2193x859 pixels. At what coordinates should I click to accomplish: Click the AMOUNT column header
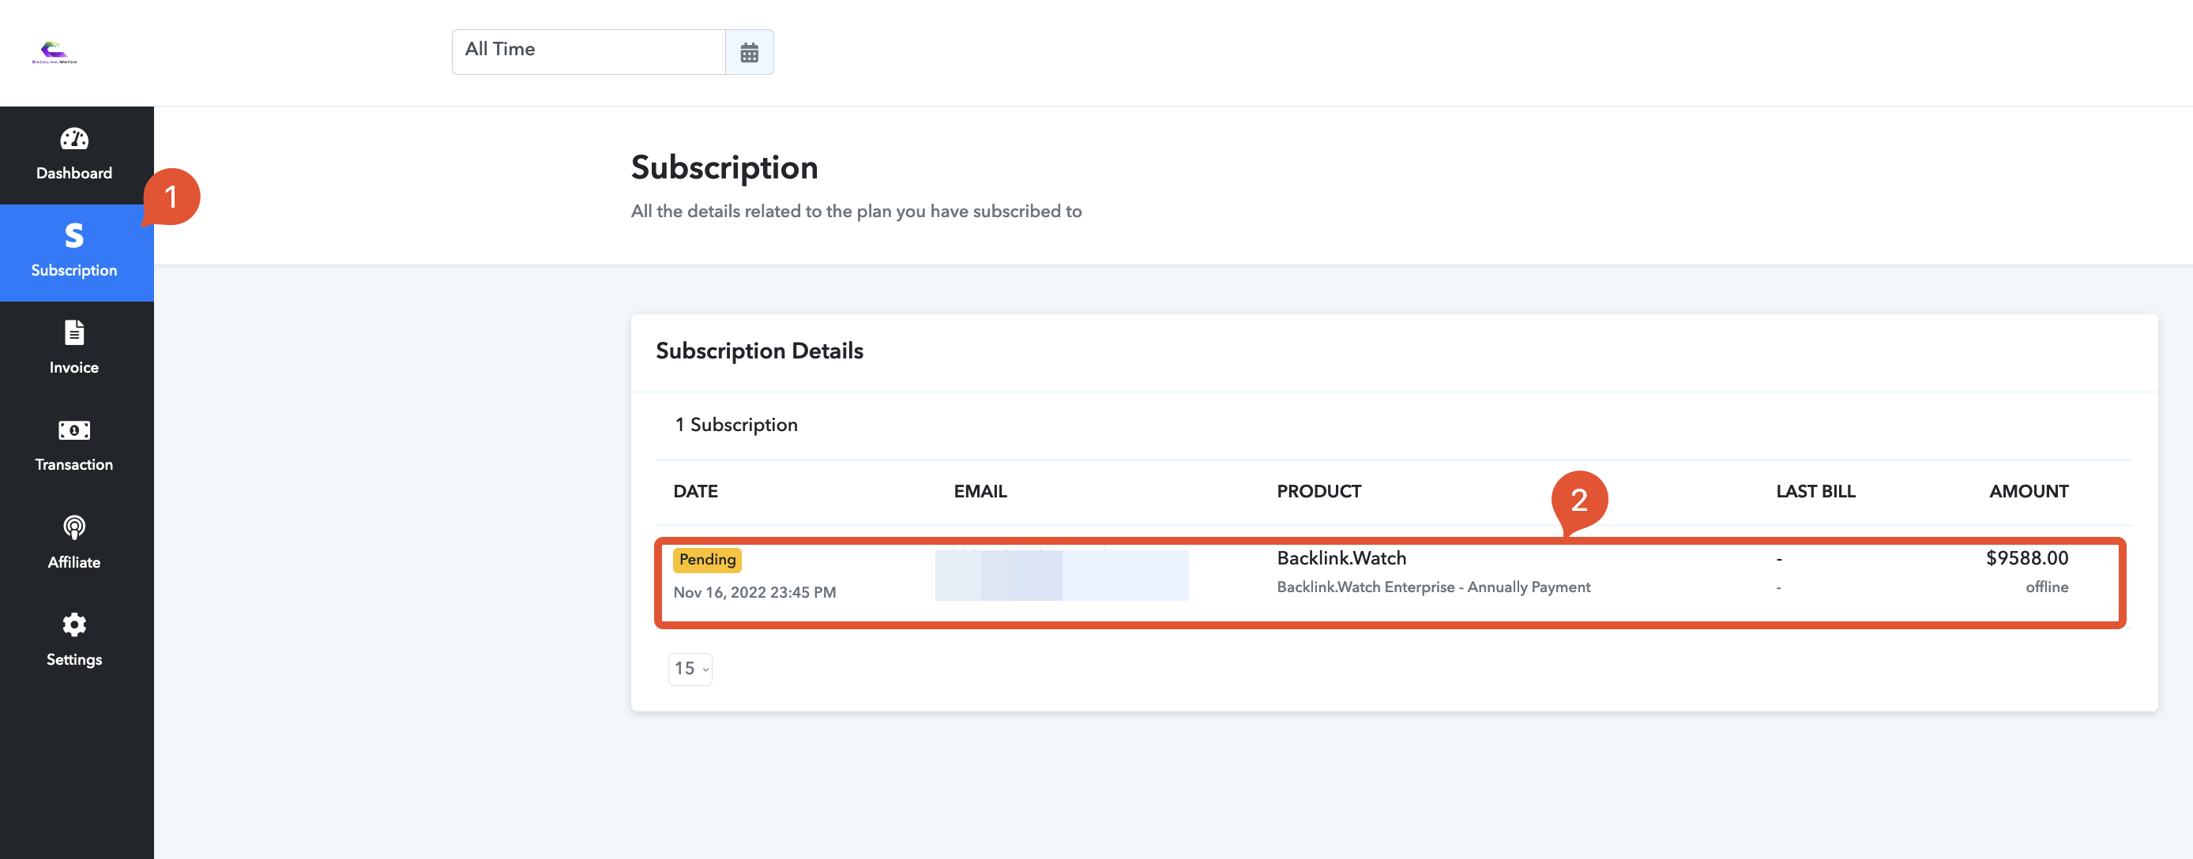tap(2029, 492)
